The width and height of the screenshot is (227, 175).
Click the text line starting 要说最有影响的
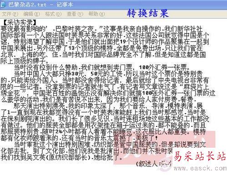click(101, 29)
